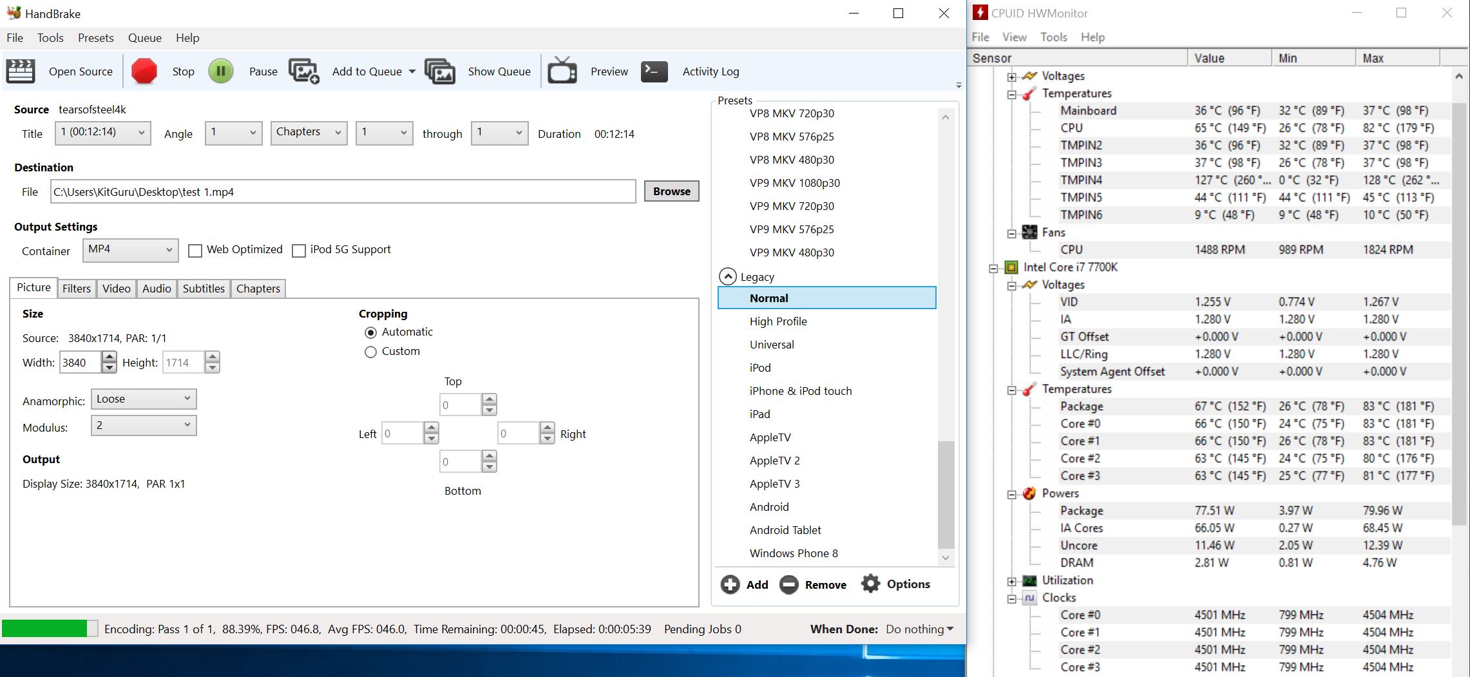
Task: Open the Add to Queue dropdown arrow
Action: pos(412,72)
